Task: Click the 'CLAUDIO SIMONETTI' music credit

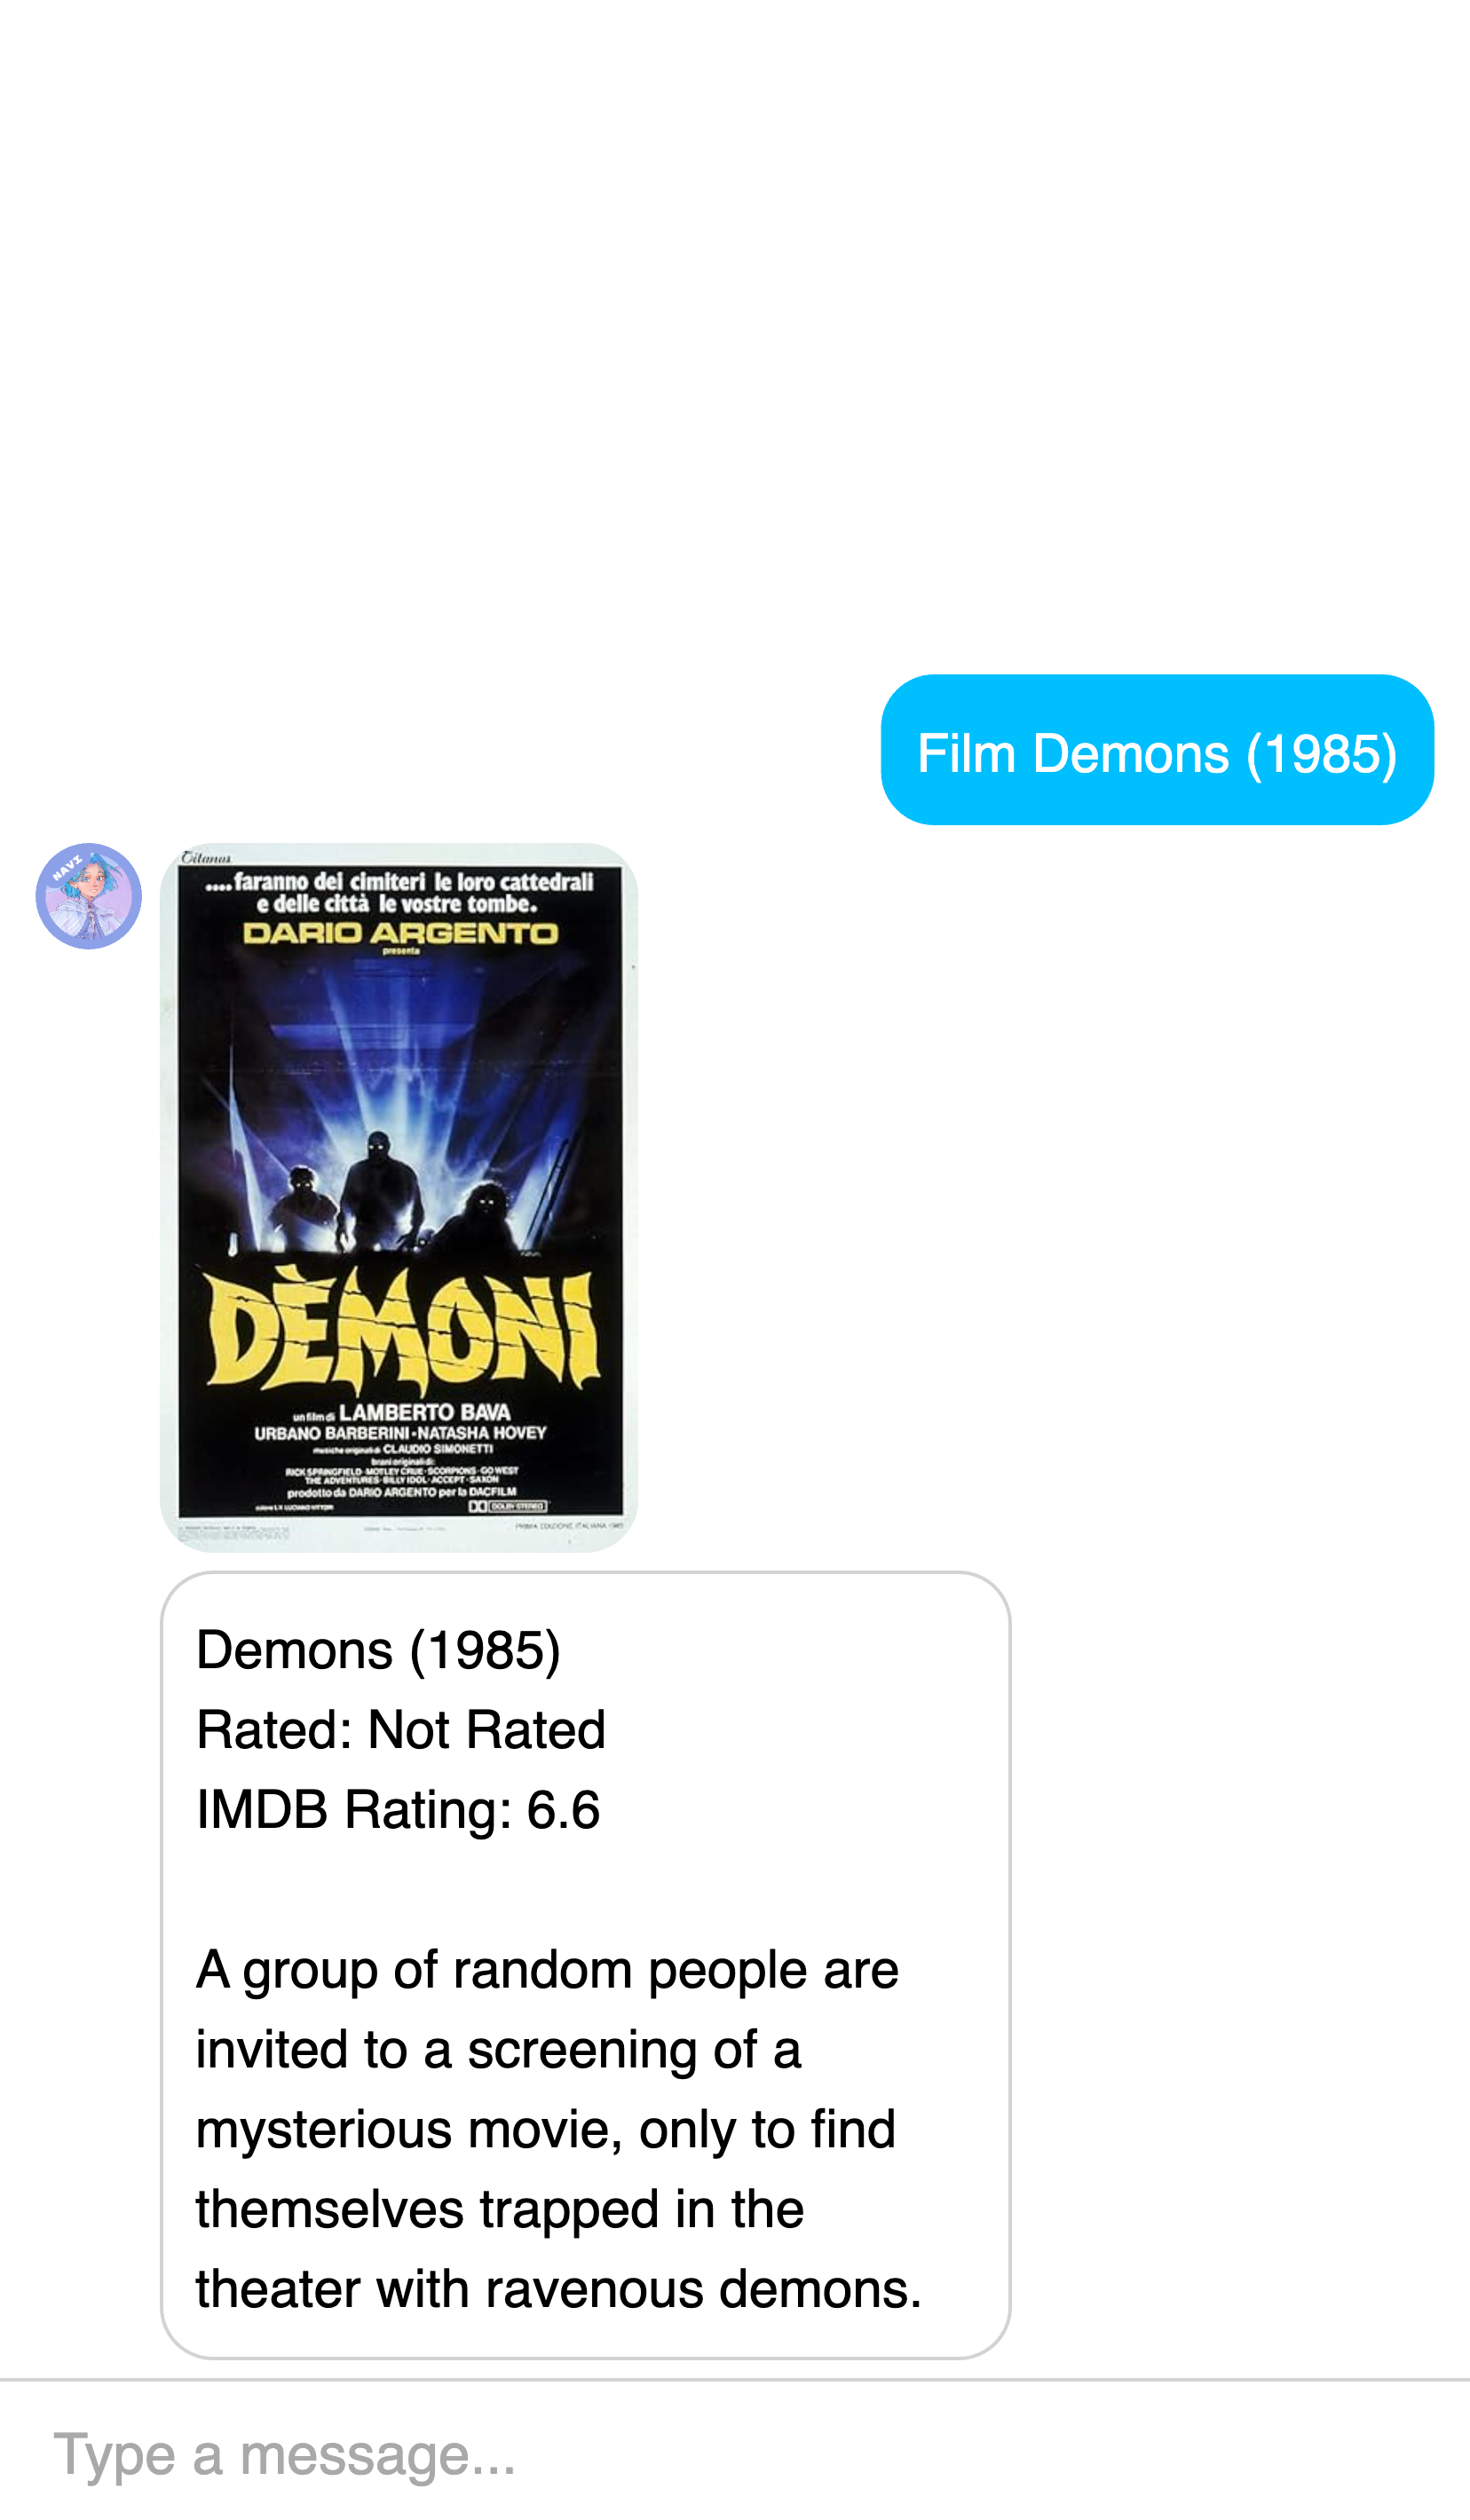Action: (x=438, y=1449)
